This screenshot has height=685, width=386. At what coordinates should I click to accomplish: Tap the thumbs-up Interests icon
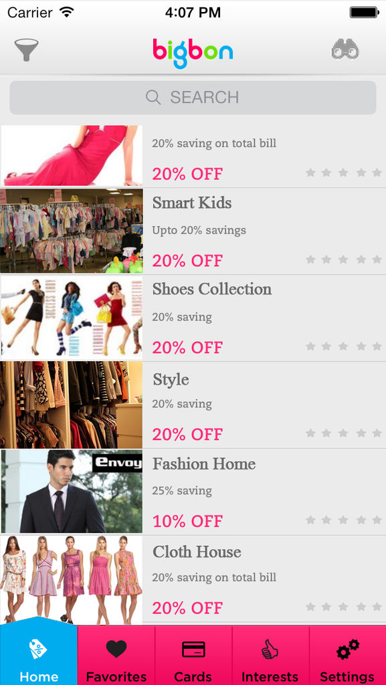coord(270,649)
